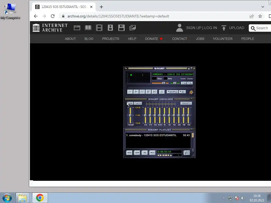Click the 60 Hz equalizer band slider
Image resolution: width=271 pixels, height=203 pixels.
click(x=145, y=115)
